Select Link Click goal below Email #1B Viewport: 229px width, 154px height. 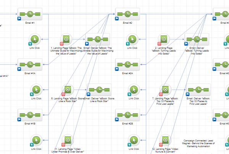coord(35,140)
